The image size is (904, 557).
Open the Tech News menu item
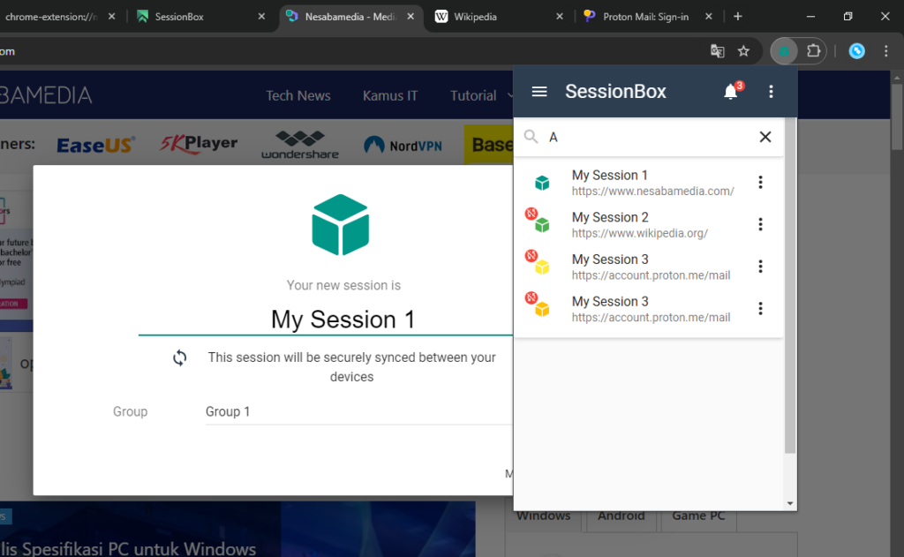point(298,95)
